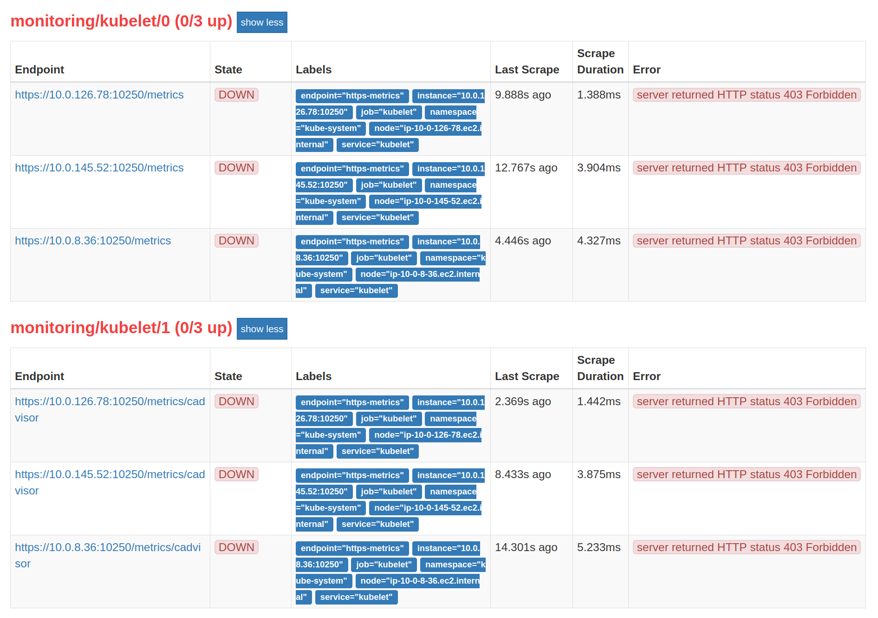Select the DOWN badge for the cadvisor 10.0.8.36 row

click(x=236, y=547)
